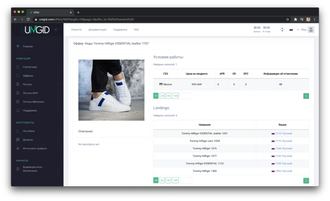Image resolution: width=330 pixels, height=201 pixels.
Task: Expand the Потоки #API submenu arrow
Action: click(x=58, y=93)
